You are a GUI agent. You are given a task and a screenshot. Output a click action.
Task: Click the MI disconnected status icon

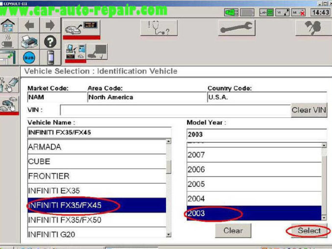pos(299,12)
